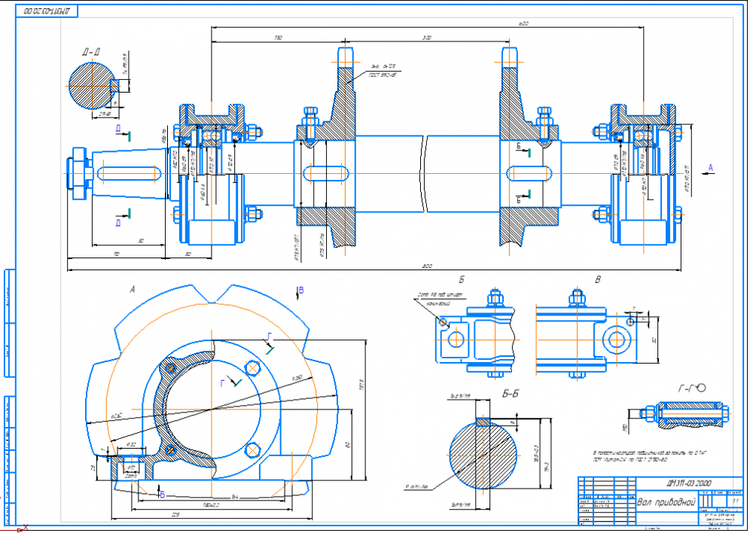Viewport: 753px width, 533px height.
Task: Click the blue 'В' view arrow above the end view
Action: (300, 292)
